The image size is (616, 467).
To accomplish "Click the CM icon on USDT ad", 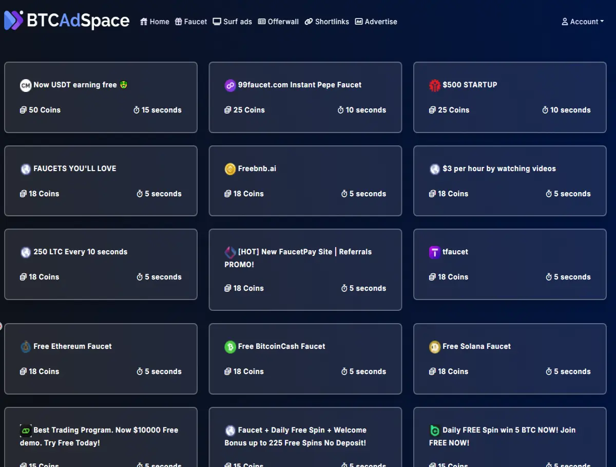I will (x=26, y=85).
